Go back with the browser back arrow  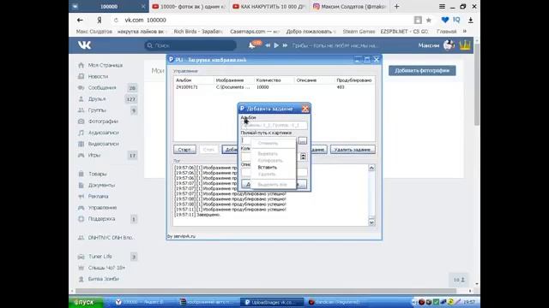80,21
